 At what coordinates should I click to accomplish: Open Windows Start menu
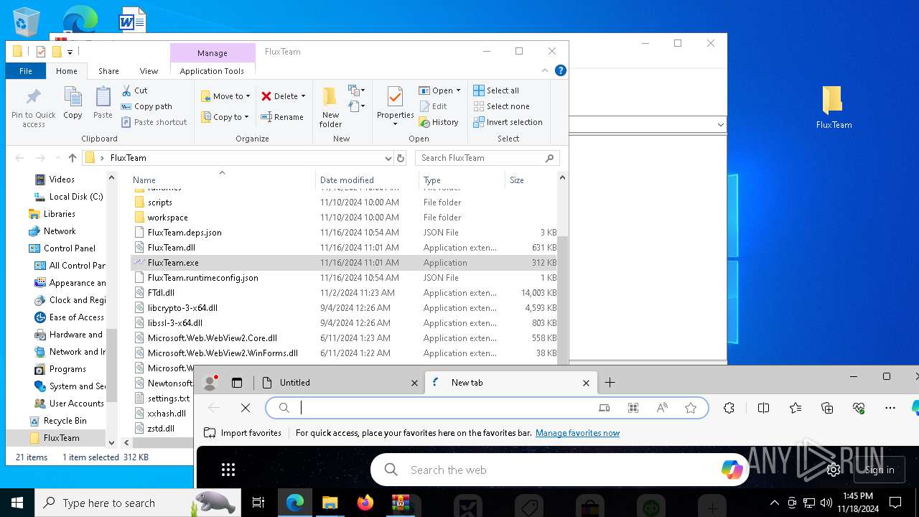pos(17,503)
